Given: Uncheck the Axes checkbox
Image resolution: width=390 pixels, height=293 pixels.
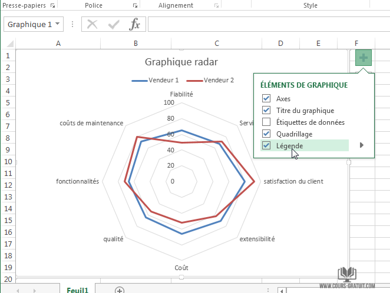Looking at the screenshot, I should [266, 99].
